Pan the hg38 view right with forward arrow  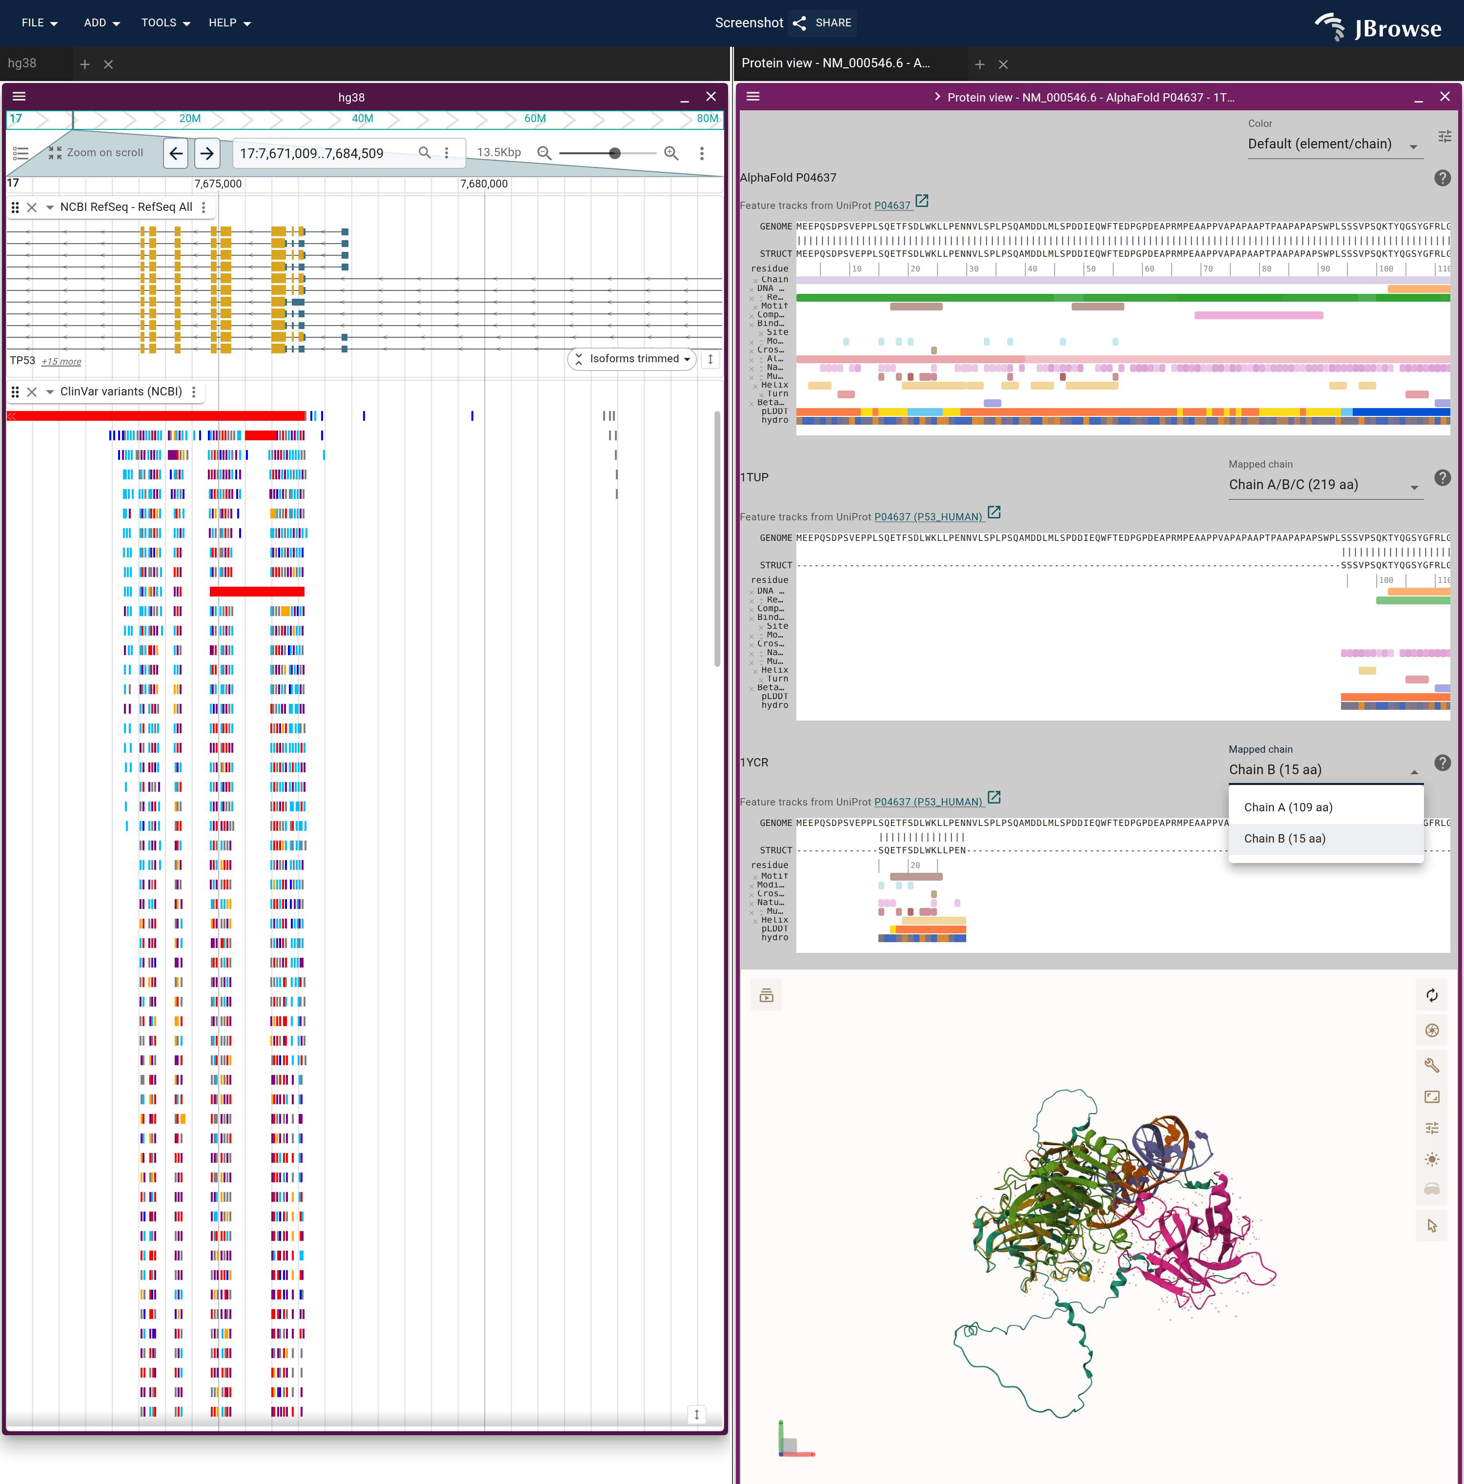click(206, 153)
